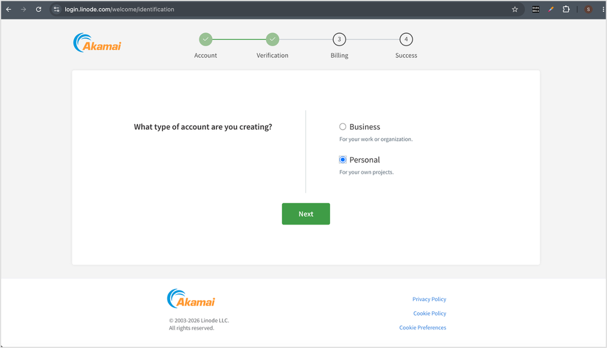This screenshot has height=348, width=607.
Task: Click the browser forward arrow
Action: pyautogui.click(x=24, y=9)
